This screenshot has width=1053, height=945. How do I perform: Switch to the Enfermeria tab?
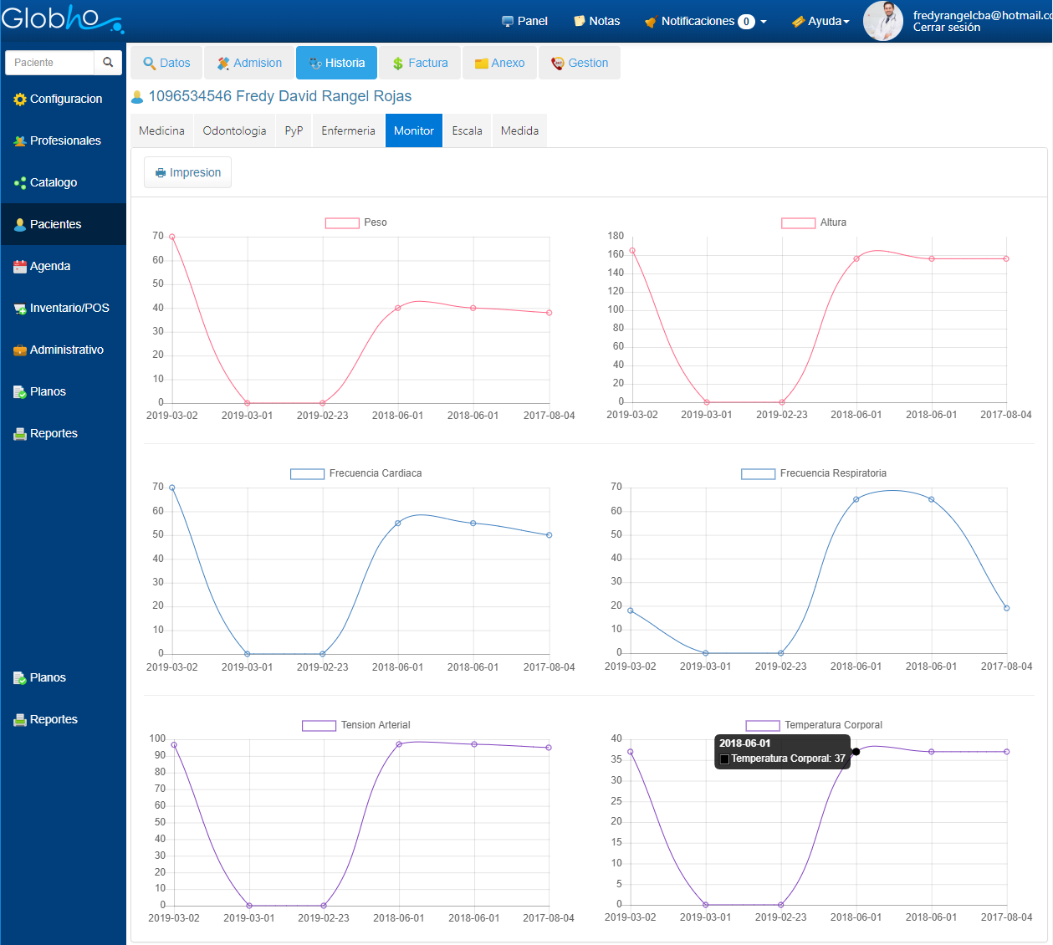coord(348,131)
